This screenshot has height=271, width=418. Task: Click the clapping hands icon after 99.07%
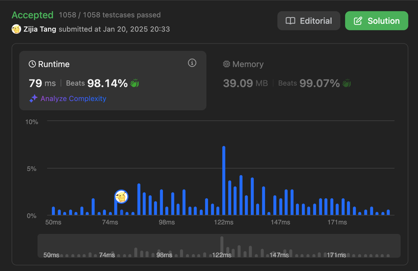(x=347, y=83)
